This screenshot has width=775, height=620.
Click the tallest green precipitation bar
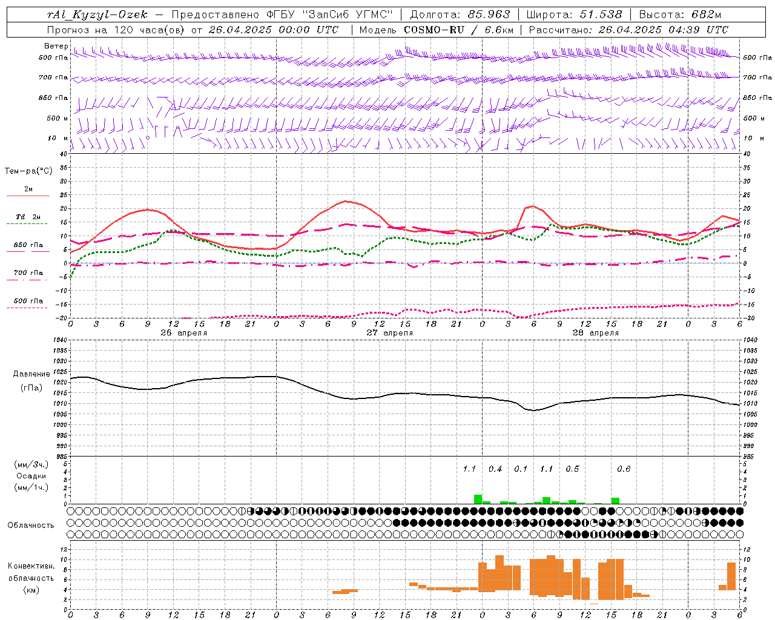478,500
